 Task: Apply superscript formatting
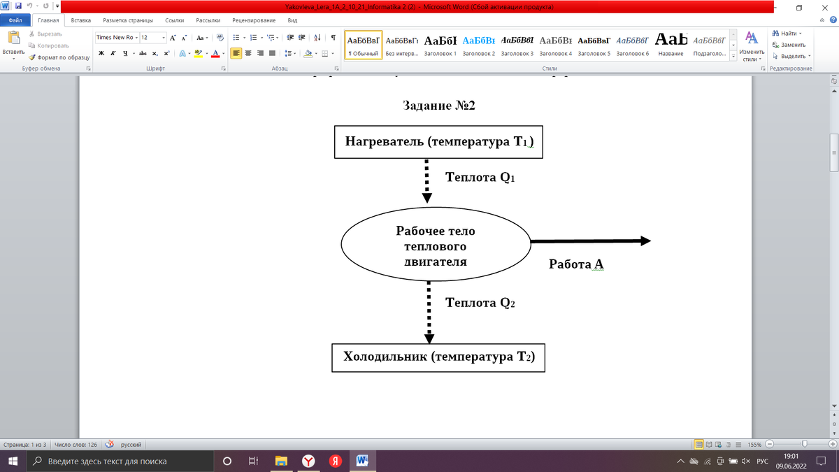pos(166,52)
